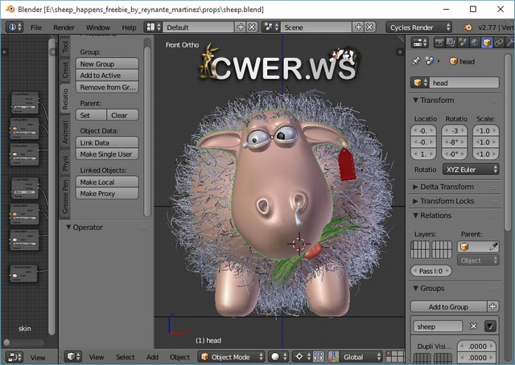Click the plus icon beside Add to Group
The width and height of the screenshot is (515, 365).
[x=492, y=306]
